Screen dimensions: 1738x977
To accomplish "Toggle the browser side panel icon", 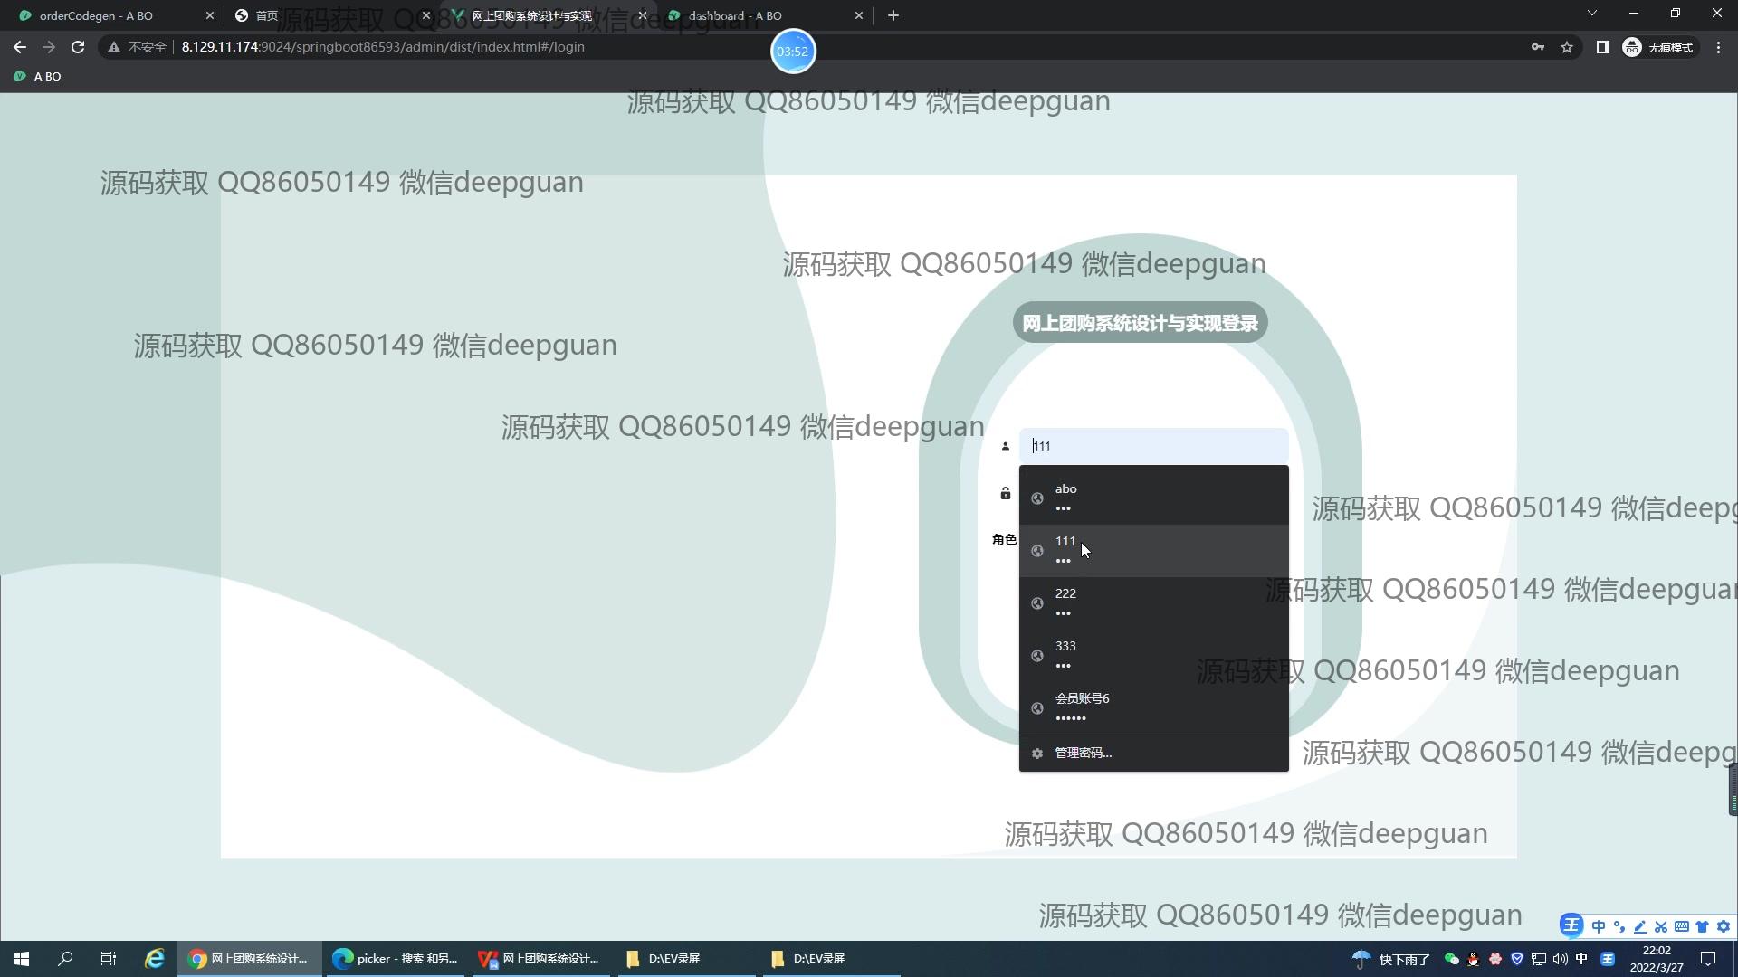I will (x=1602, y=47).
